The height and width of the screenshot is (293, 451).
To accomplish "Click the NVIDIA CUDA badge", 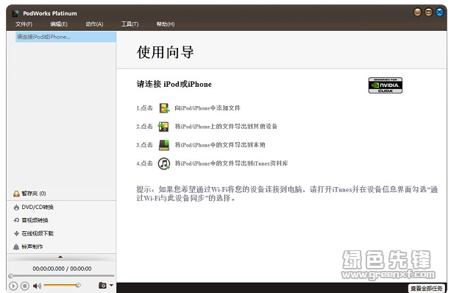I will click(x=385, y=85).
